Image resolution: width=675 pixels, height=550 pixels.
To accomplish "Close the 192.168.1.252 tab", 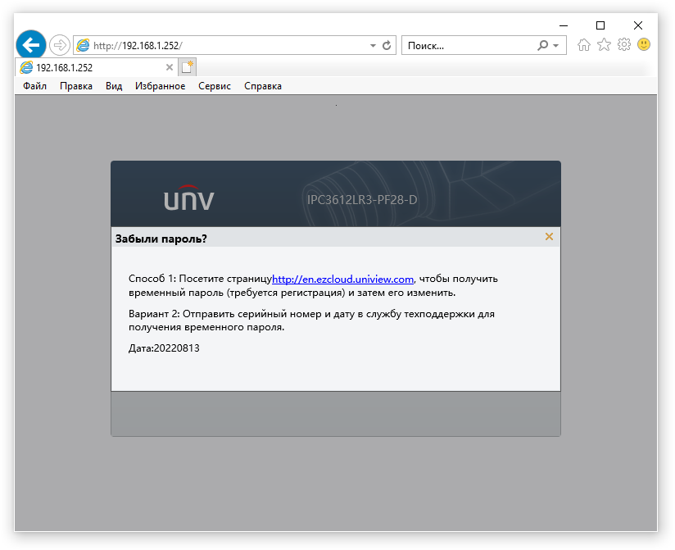I will [170, 67].
